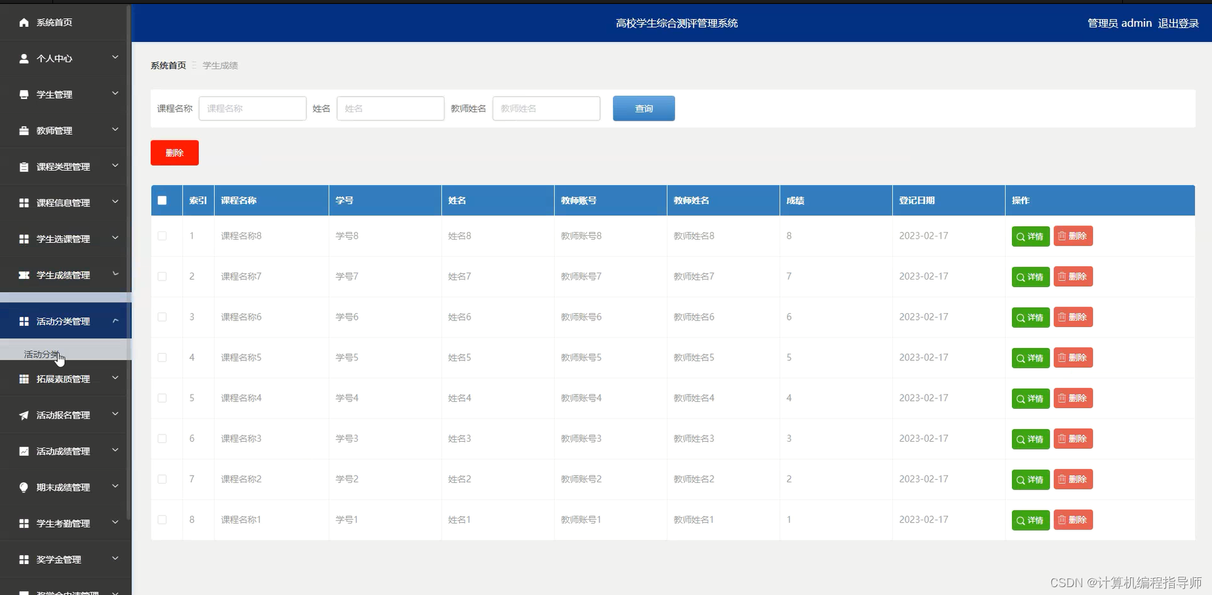1212x595 pixels.
Task: Expand the 课程类型管理 menu chevron
Action: point(115,166)
